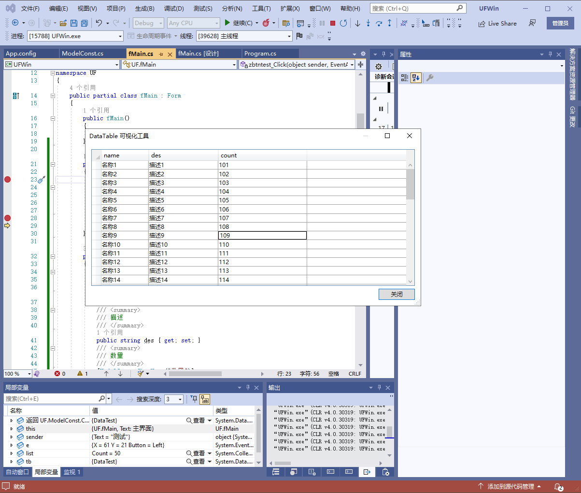
Task: Click the Save All icon in toolbar
Action: point(85,23)
